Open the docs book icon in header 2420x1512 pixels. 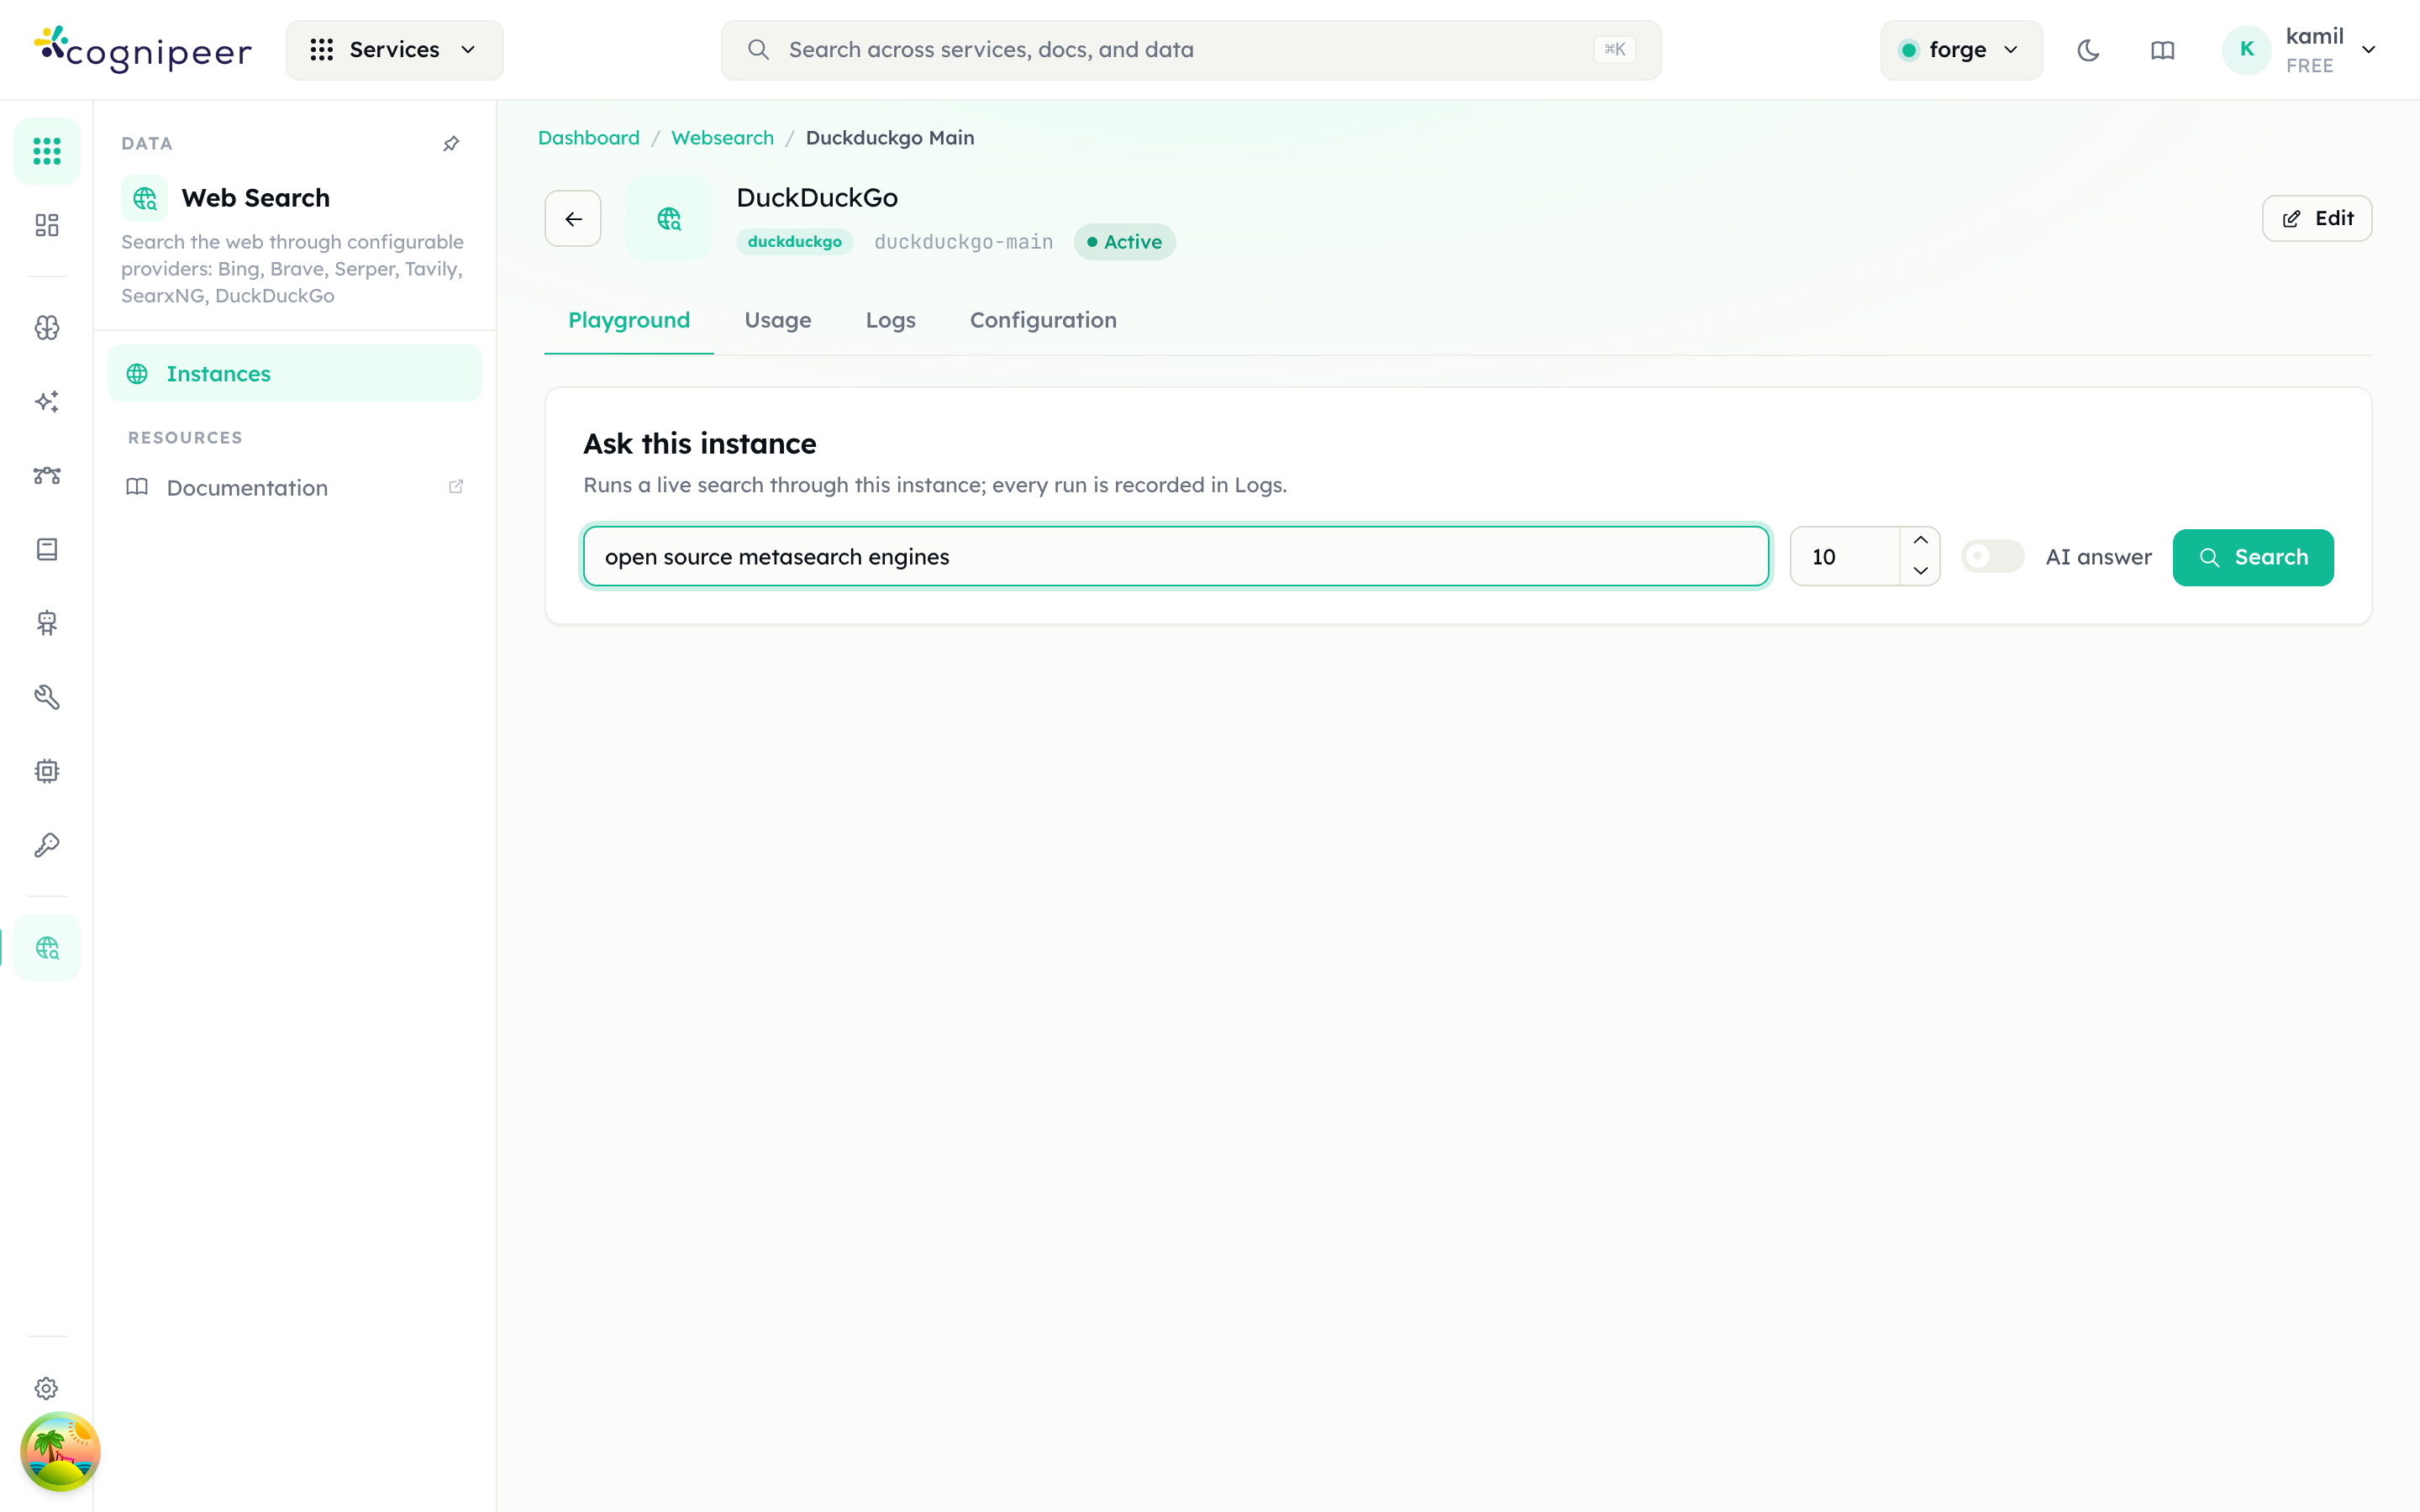point(2162,50)
